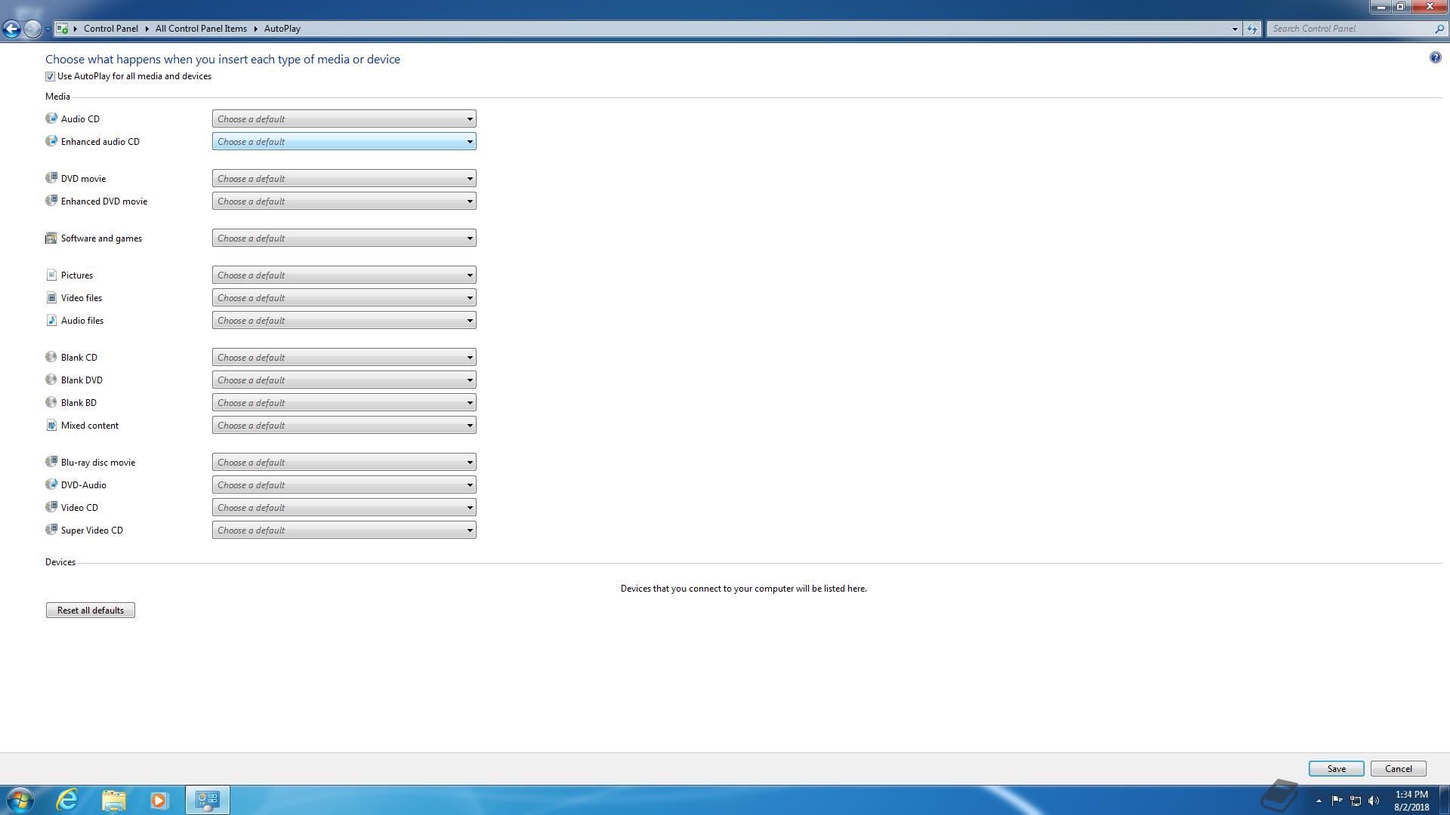Switch to Control Panel taskbar button
Screen dimensions: 1450x815
click(x=207, y=800)
